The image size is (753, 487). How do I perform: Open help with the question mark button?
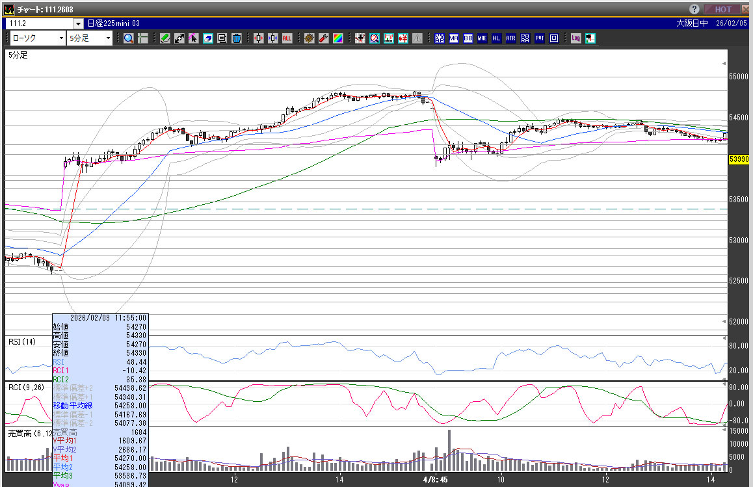[694, 9]
